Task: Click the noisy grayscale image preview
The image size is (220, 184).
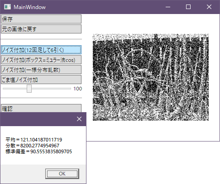Action: point(151,77)
